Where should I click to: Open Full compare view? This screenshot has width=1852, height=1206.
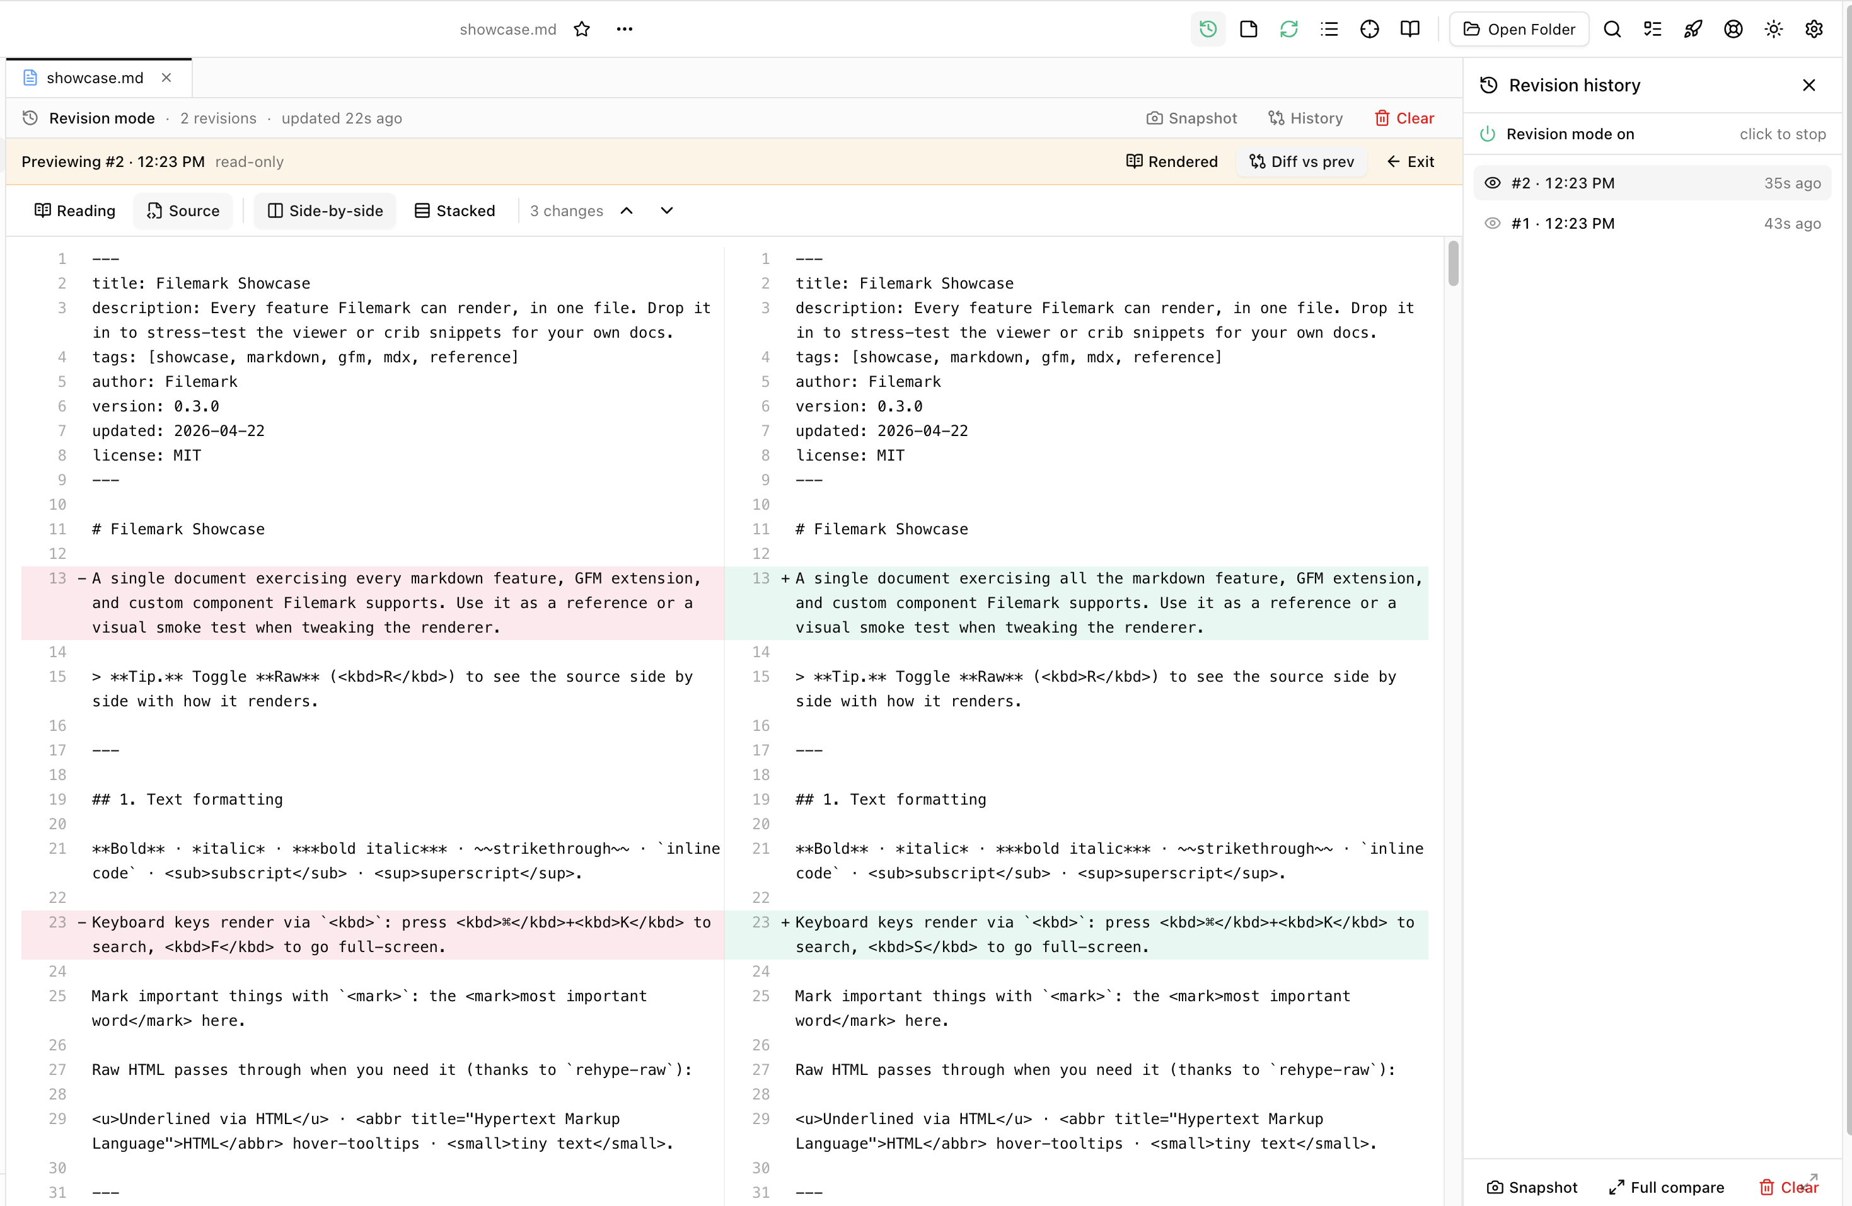tap(1667, 1187)
